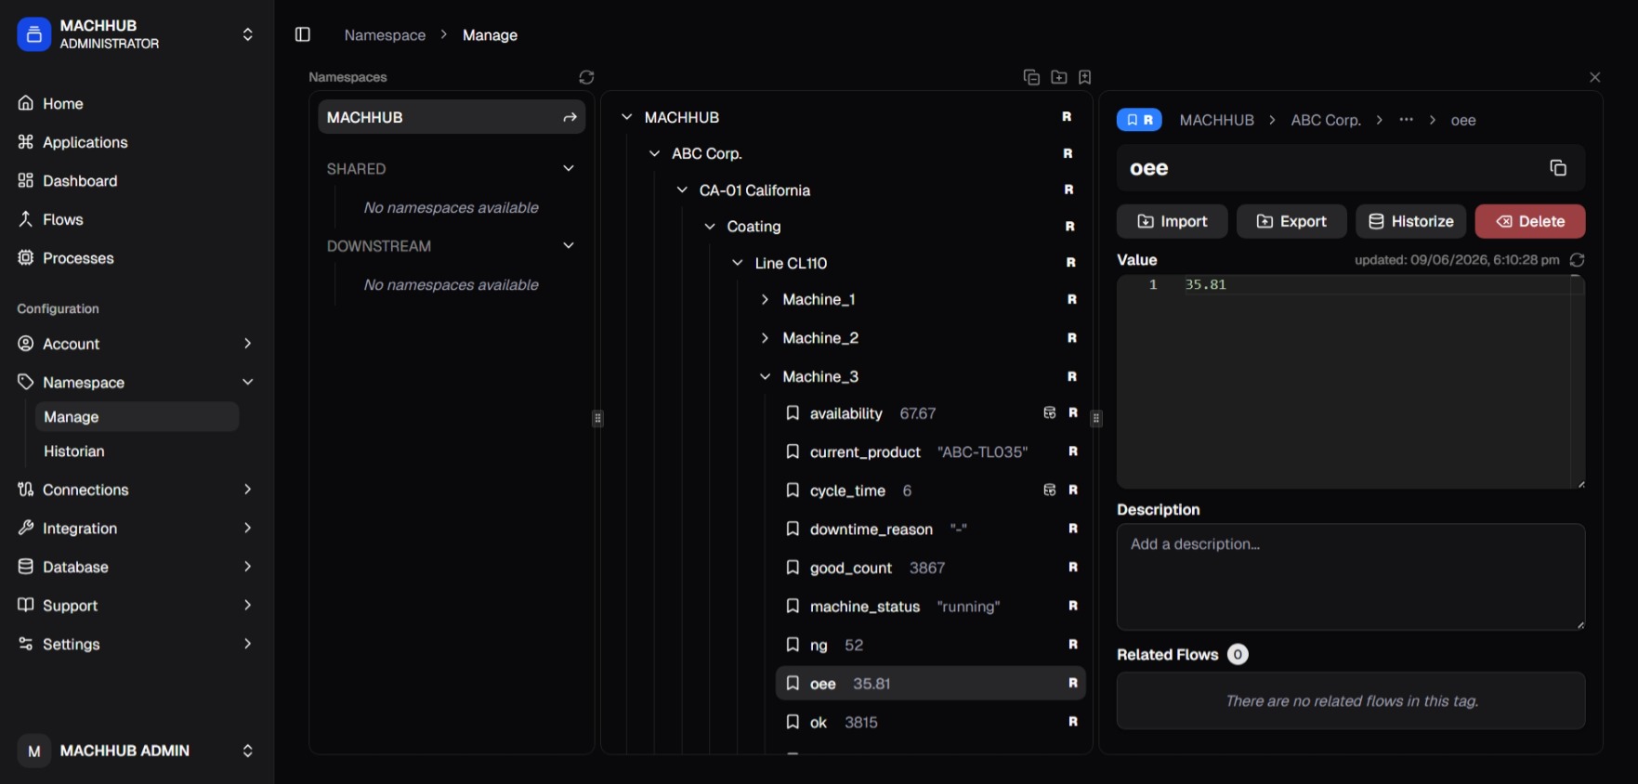Click historian icon on availability row
The width and height of the screenshot is (1638, 784).
tap(1050, 412)
